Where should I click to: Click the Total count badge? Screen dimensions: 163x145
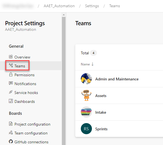(x=94, y=53)
